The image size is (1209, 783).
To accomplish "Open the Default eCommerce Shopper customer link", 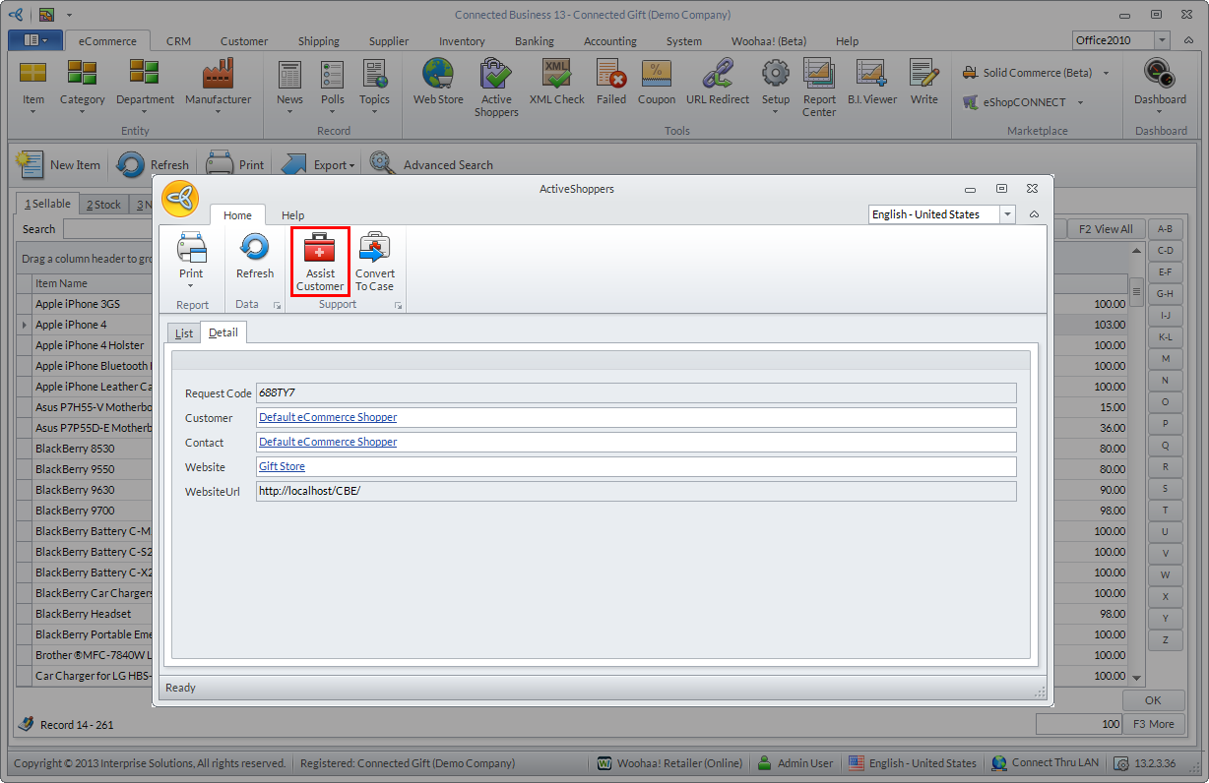I will pos(328,417).
